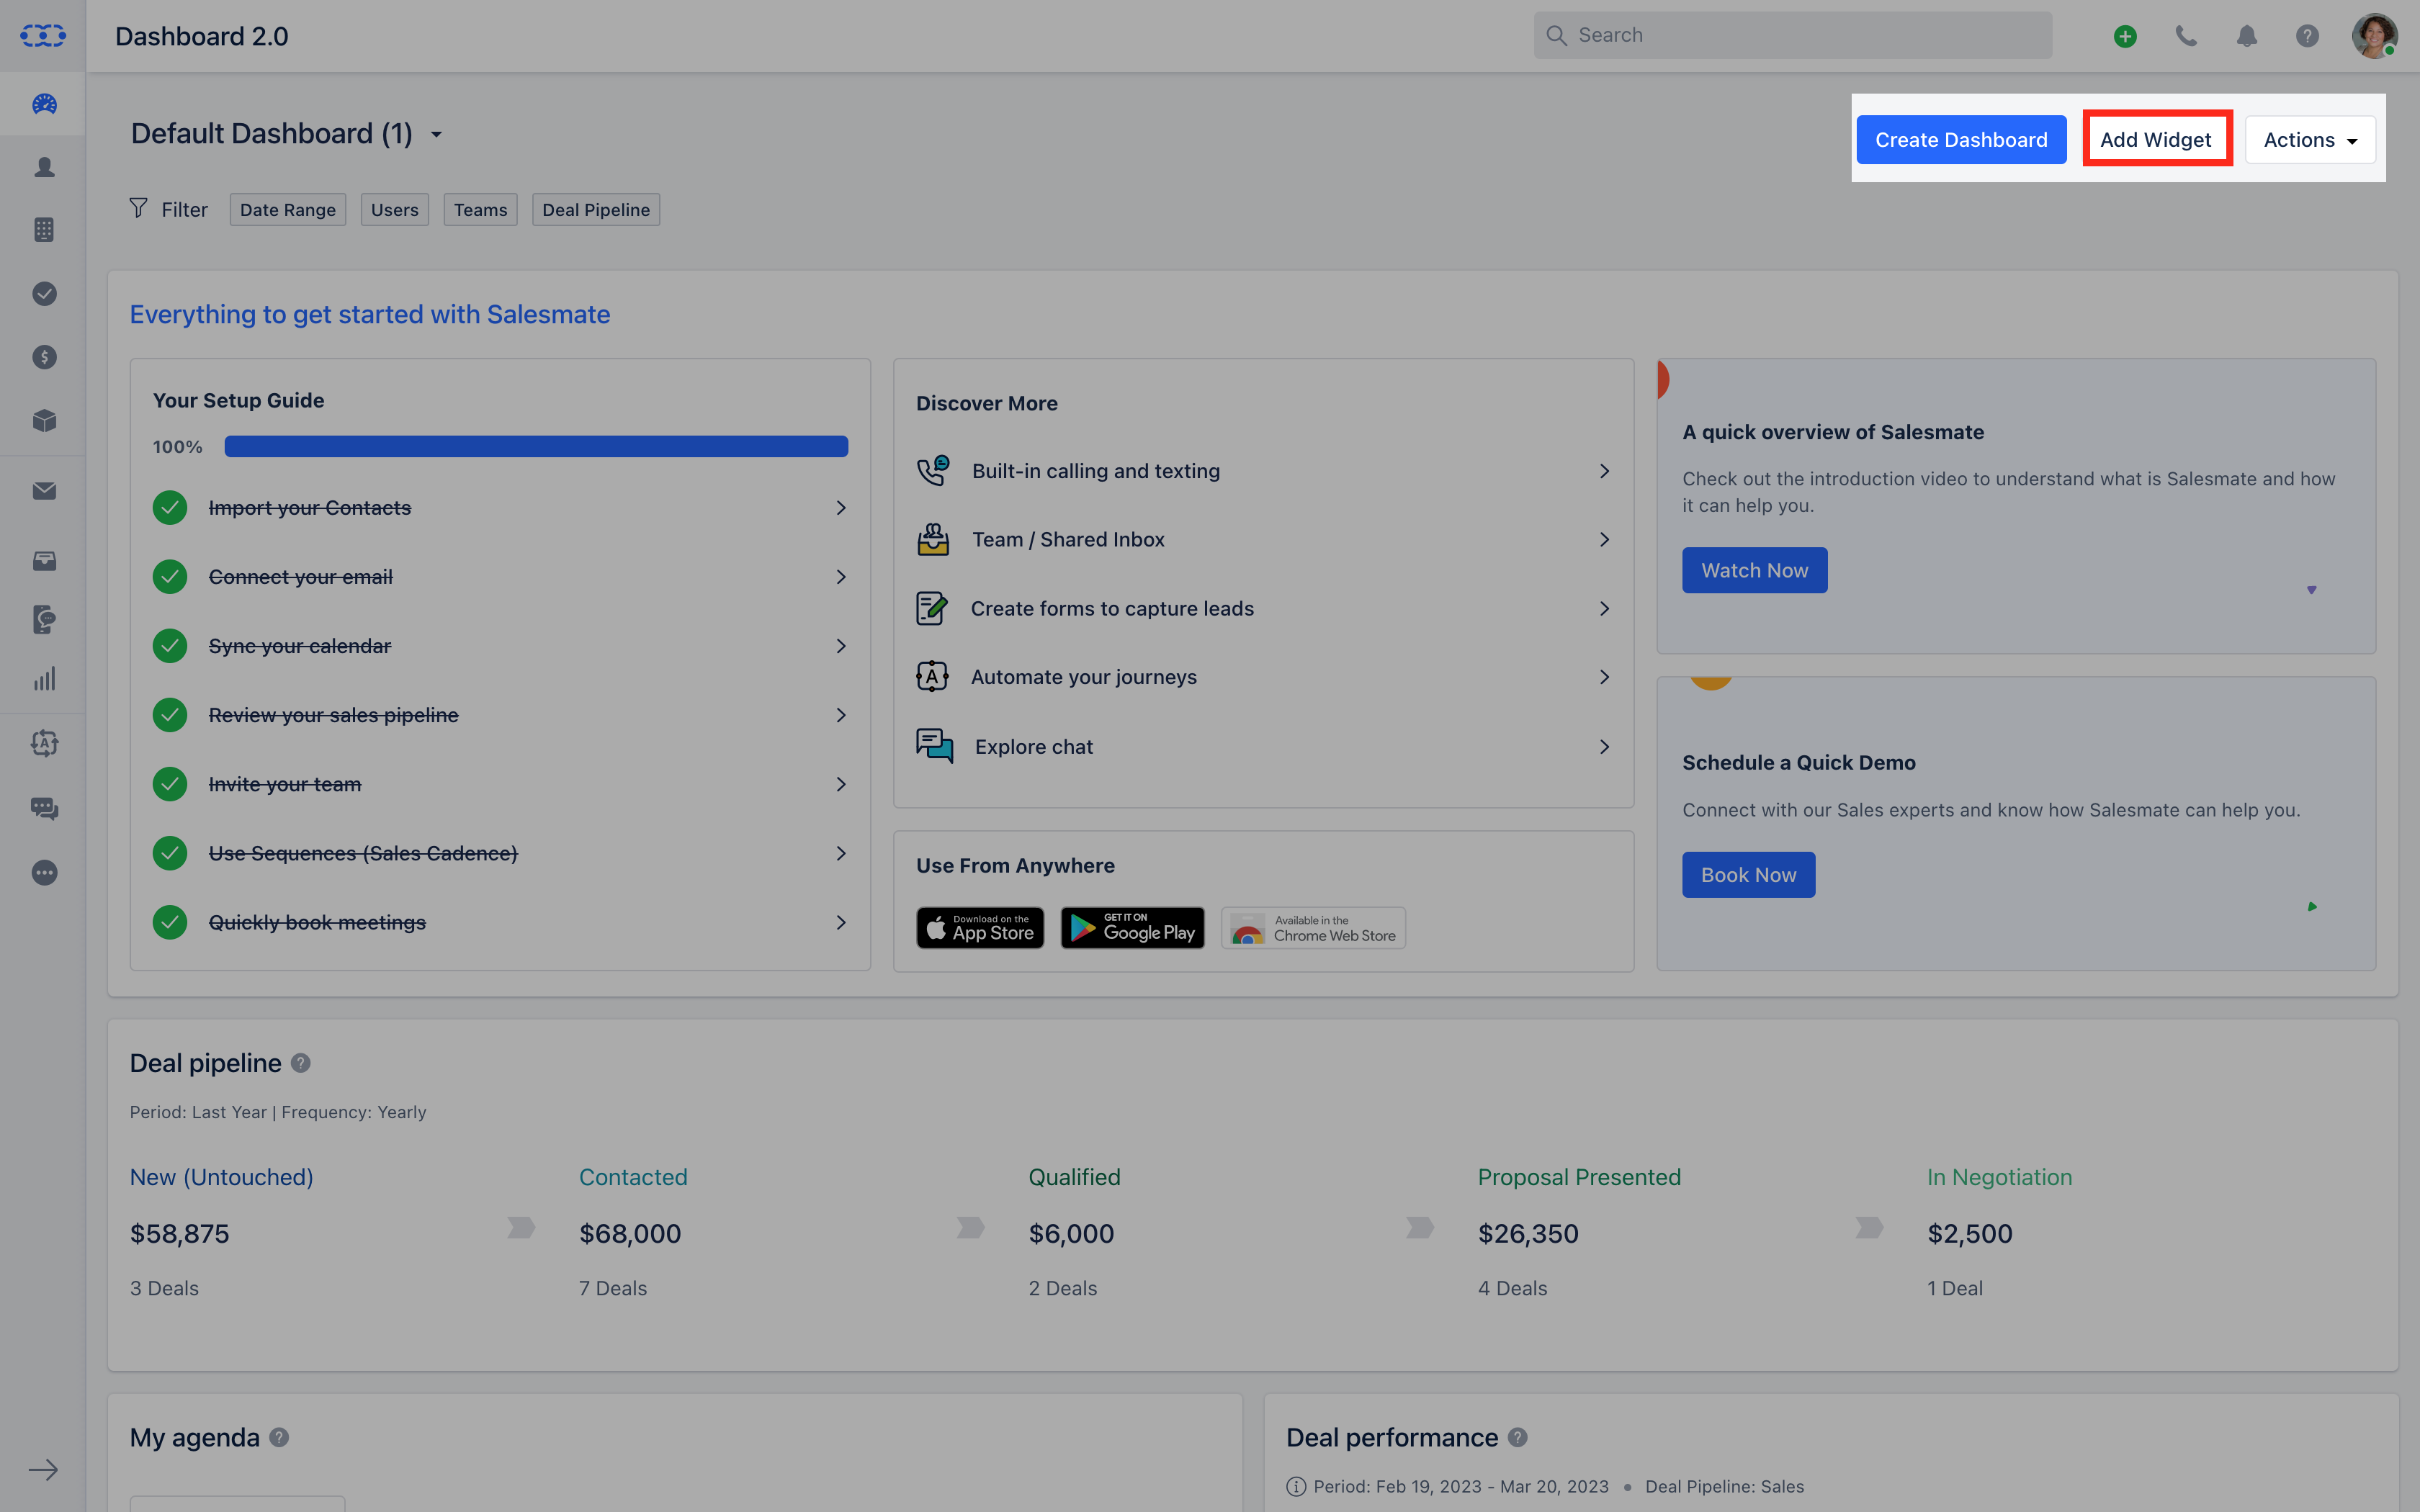Screen dimensions: 2420x1512
Task: Open the Actions dropdown
Action: click(x=2310, y=140)
